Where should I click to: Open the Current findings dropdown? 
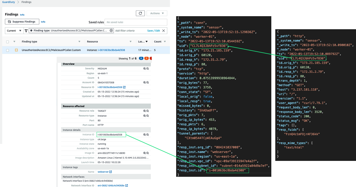(14, 31)
